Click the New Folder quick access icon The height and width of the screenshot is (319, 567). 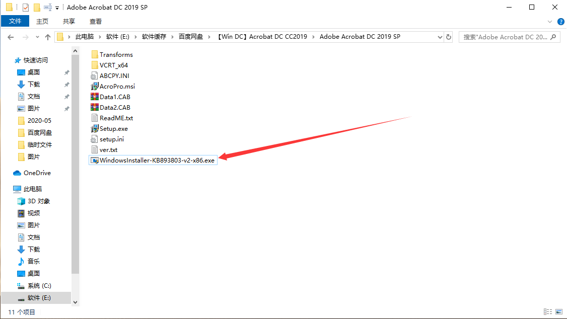(x=37, y=7)
